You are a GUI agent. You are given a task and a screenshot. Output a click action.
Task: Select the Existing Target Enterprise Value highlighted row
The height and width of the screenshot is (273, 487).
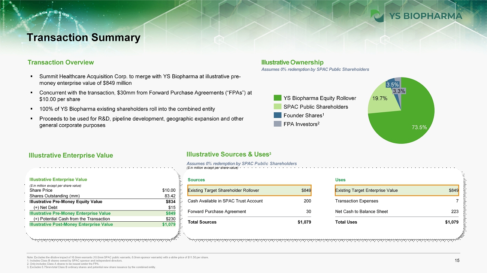point(397,190)
